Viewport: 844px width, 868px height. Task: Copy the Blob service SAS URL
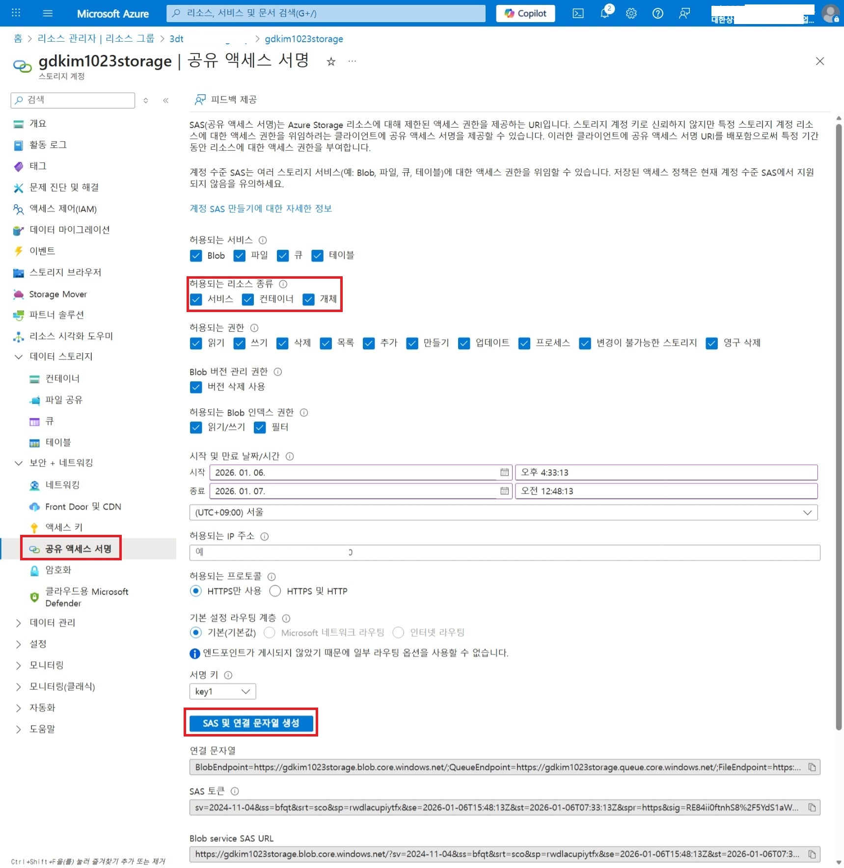click(x=812, y=854)
